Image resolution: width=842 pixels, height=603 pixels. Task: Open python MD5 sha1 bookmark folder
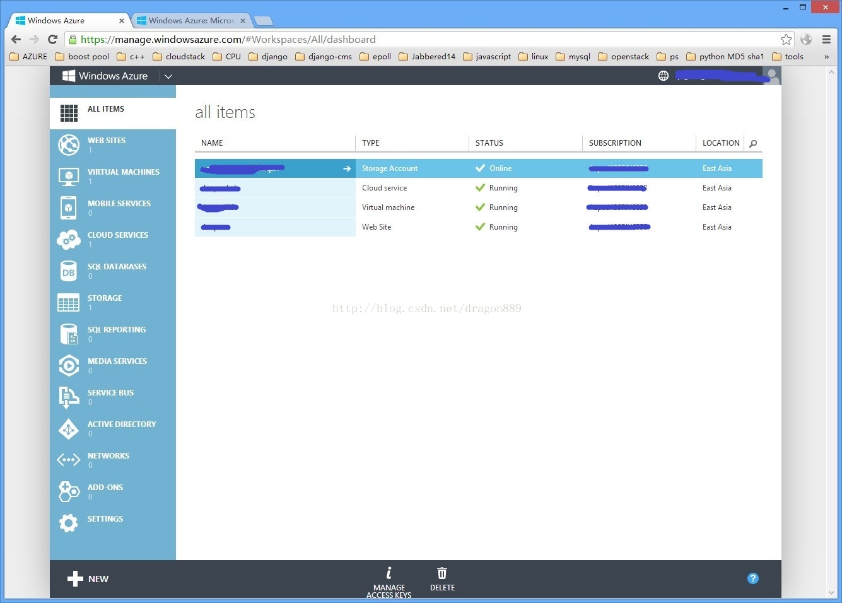(725, 57)
